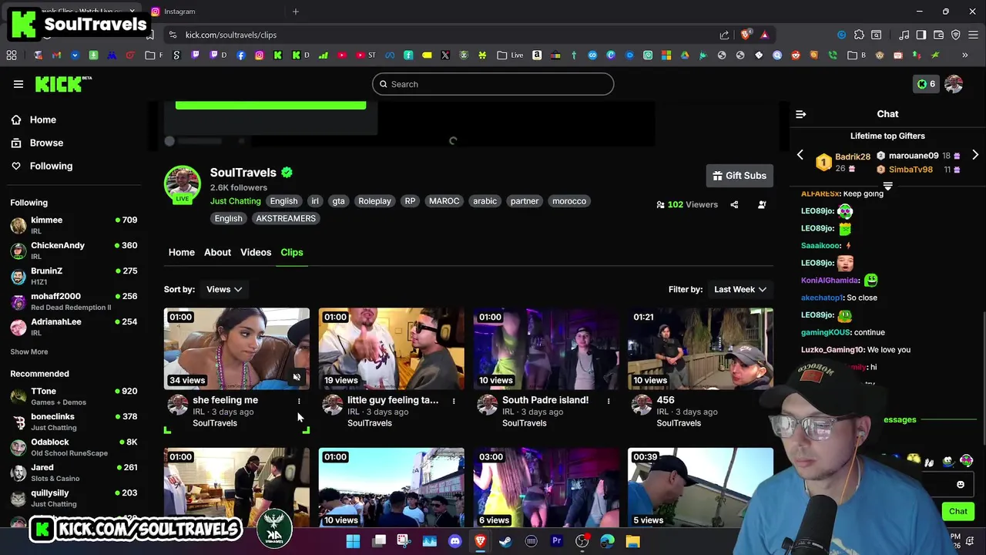Open the 'South Padre island!' clip thumbnail
The image size is (986, 555).
click(546, 348)
